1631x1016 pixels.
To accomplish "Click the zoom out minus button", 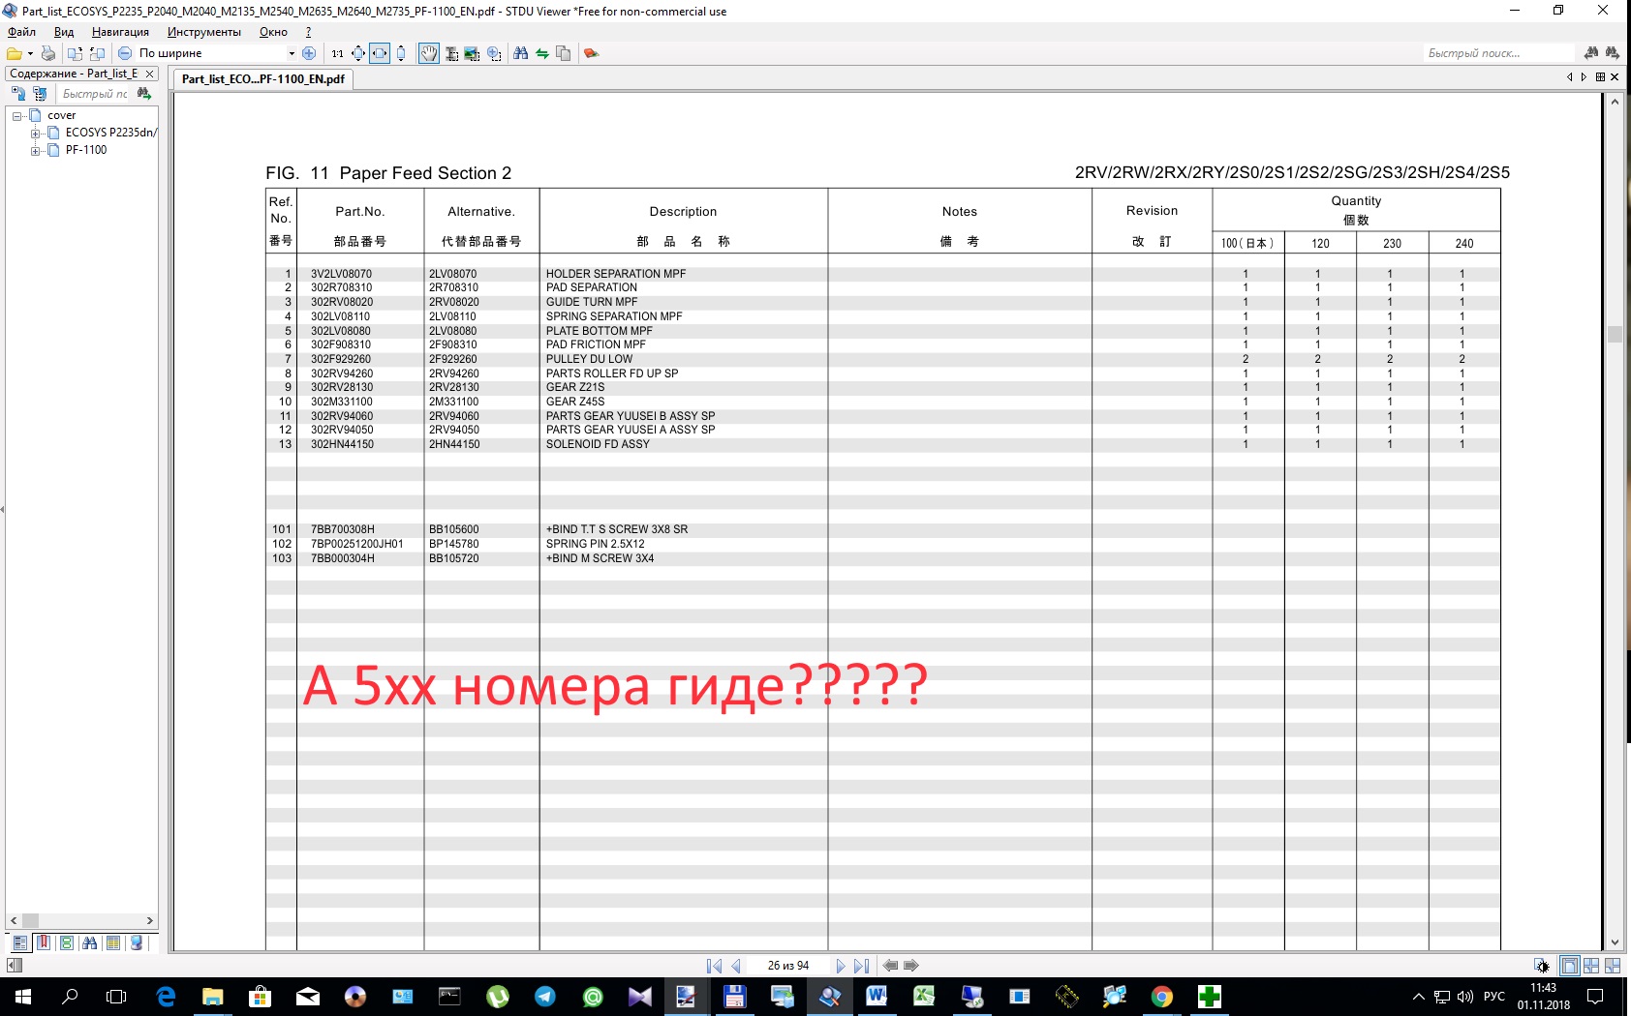I will (125, 53).
